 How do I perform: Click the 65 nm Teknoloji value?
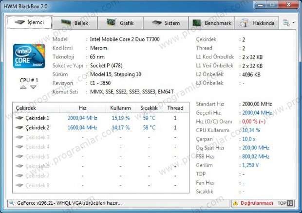(97, 57)
